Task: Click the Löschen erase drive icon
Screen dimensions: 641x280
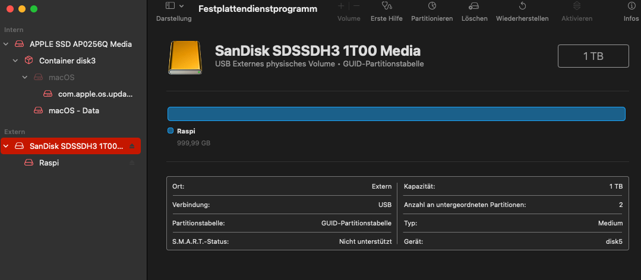Action: click(x=474, y=7)
